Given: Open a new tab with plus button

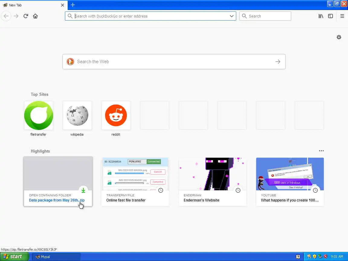Looking at the screenshot, I should pyautogui.click(x=73, y=5).
